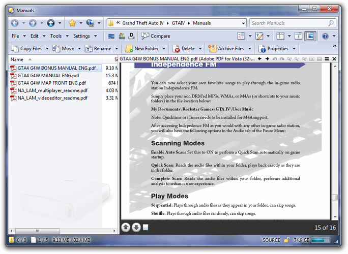The width and height of the screenshot is (348, 254).
Task: Open the Favorites star icon
Action: [72, 23]
